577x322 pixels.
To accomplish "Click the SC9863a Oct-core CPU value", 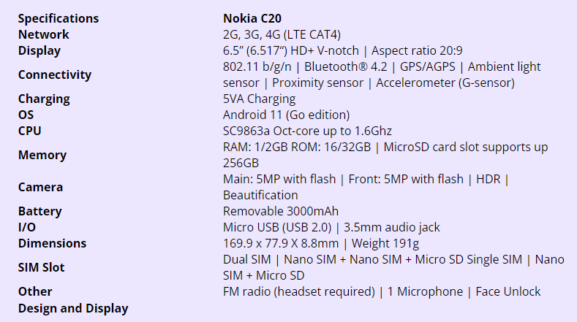I will pos(307,131).
